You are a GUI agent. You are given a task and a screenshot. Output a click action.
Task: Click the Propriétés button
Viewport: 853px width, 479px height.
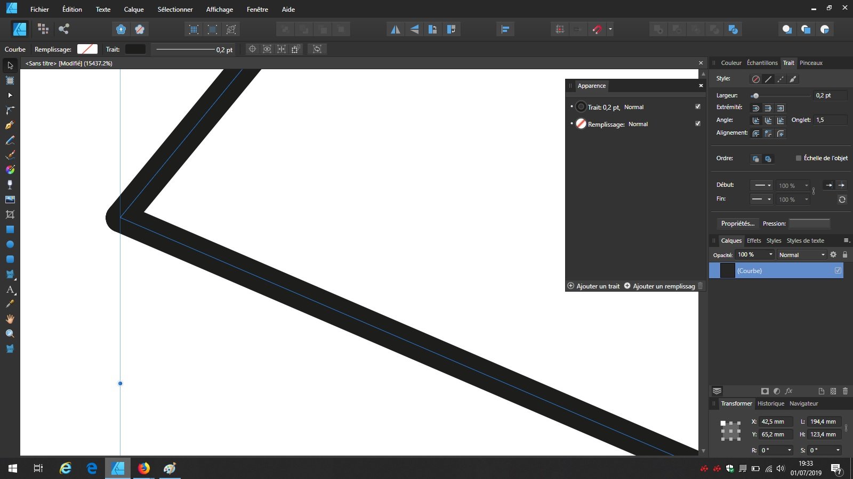tap(738, 223)
